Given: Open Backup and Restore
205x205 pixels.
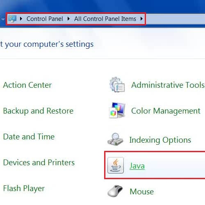Looking at the screenshot, I should tap(38, 111).
